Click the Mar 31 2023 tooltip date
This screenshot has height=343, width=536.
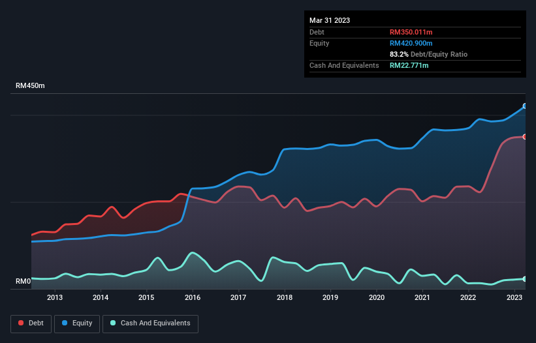point(330,20)
